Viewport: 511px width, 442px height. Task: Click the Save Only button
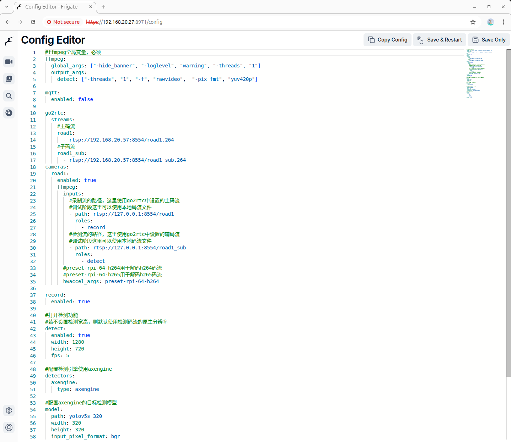pos(489,40)
